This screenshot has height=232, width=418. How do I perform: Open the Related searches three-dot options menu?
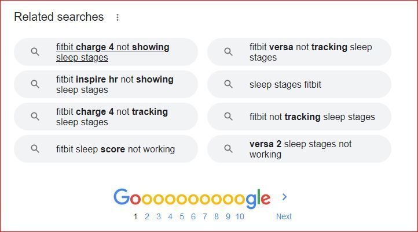tap(118, 17)
